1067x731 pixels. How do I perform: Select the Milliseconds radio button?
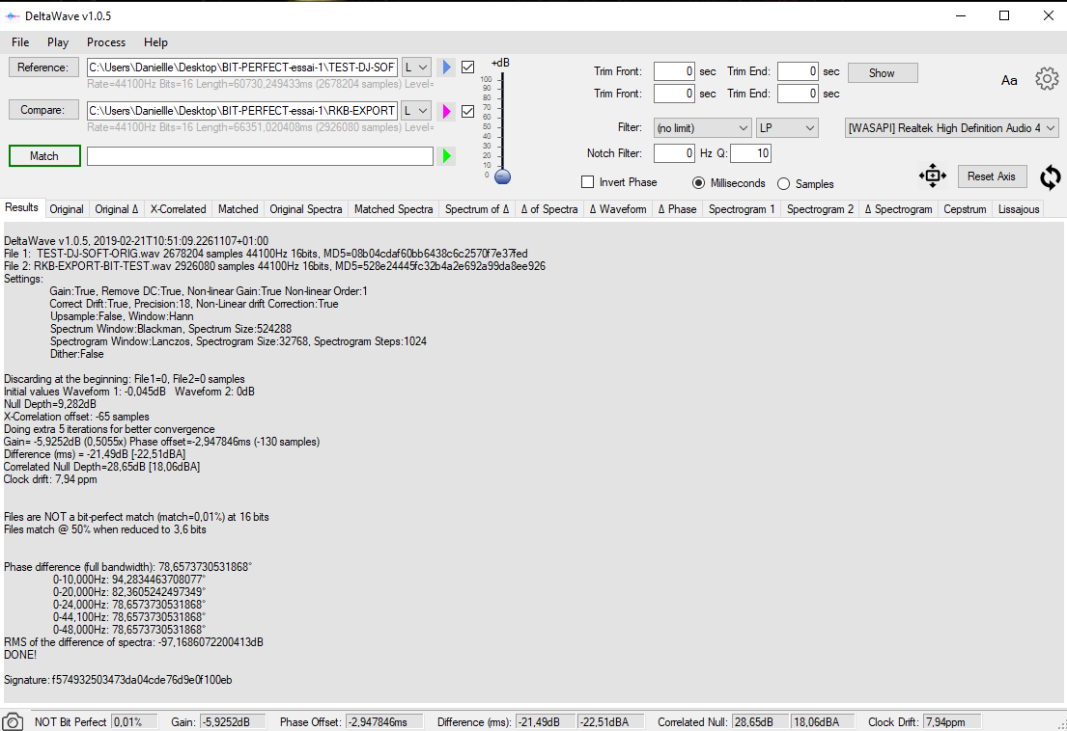[x=698, y=183]
